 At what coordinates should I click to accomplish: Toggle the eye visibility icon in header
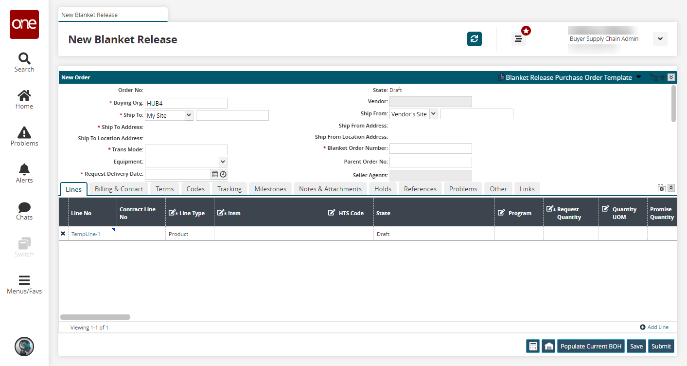pyautogui.click(x=662, y=77)
